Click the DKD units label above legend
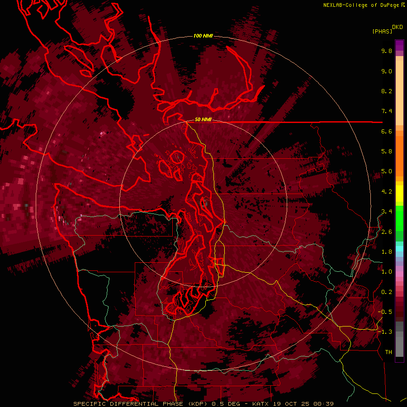Image resolution: width=407 pixels, height=407 pixels. click(x=398, y=27)
